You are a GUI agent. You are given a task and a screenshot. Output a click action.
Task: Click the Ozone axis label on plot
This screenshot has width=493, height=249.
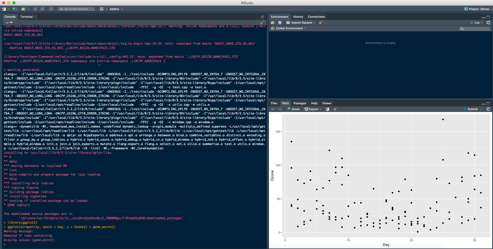tap(272, 176)
